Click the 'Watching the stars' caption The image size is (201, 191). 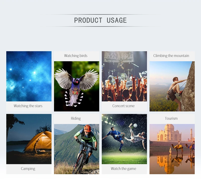coord(28,106)
